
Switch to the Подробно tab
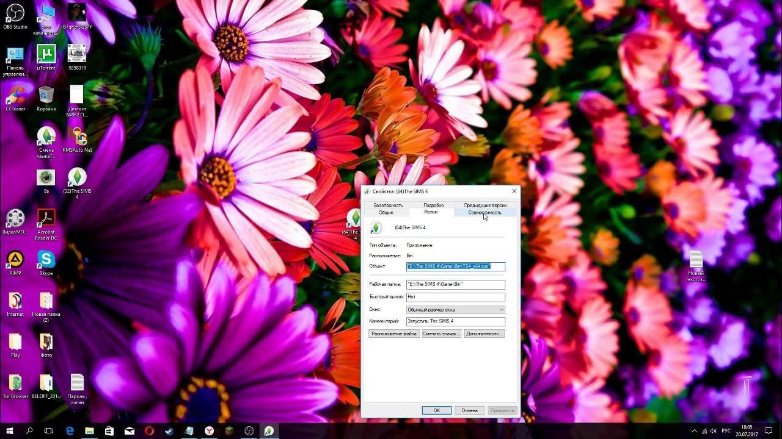point(434,205)
